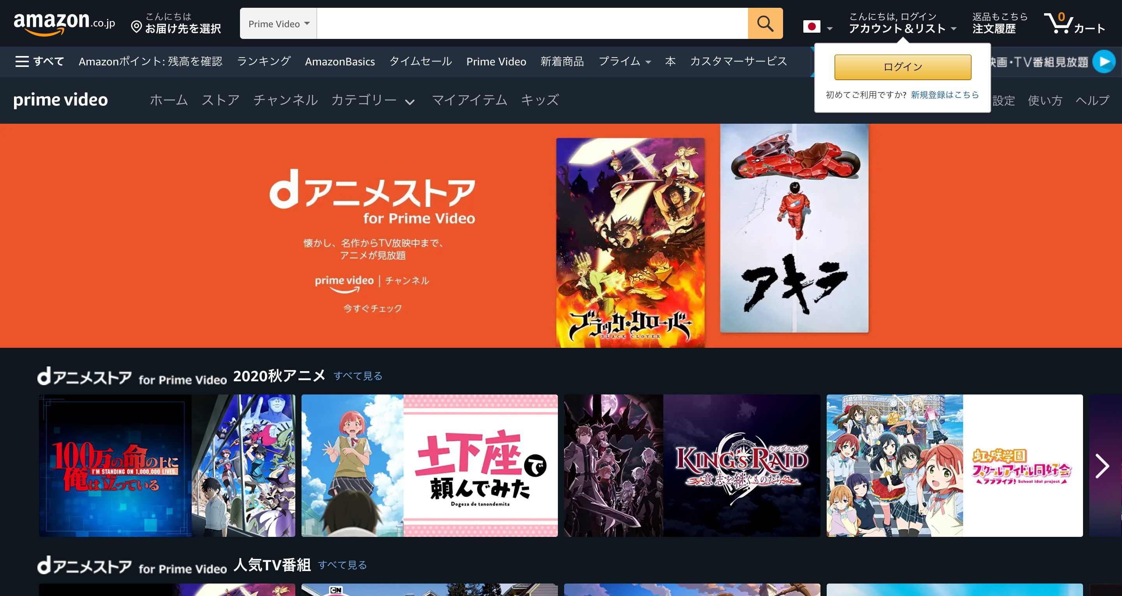This screenshot has width=1122, height=596.
Task: Click the blue play icon in banner
Action: coord(1104,62)
